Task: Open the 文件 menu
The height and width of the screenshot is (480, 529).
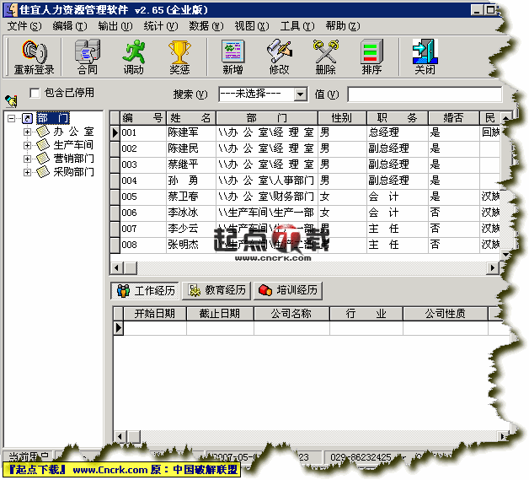Action: (x=24, y=26)
